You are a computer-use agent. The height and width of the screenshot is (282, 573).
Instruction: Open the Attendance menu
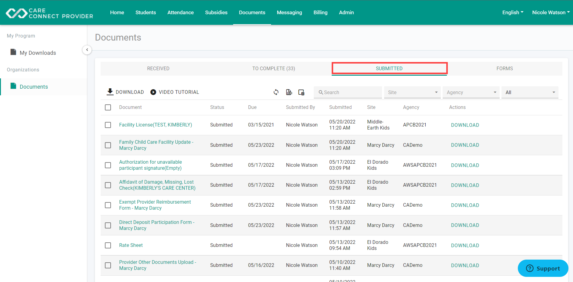[180, 12]
